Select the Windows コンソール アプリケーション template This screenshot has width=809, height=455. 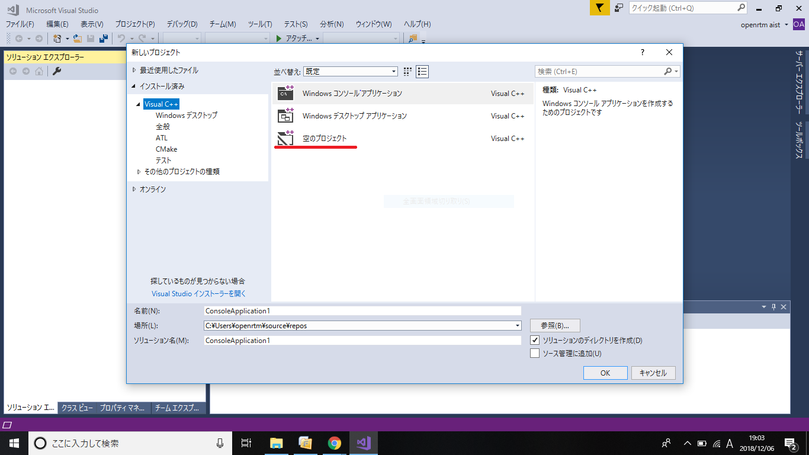[403, 93]
